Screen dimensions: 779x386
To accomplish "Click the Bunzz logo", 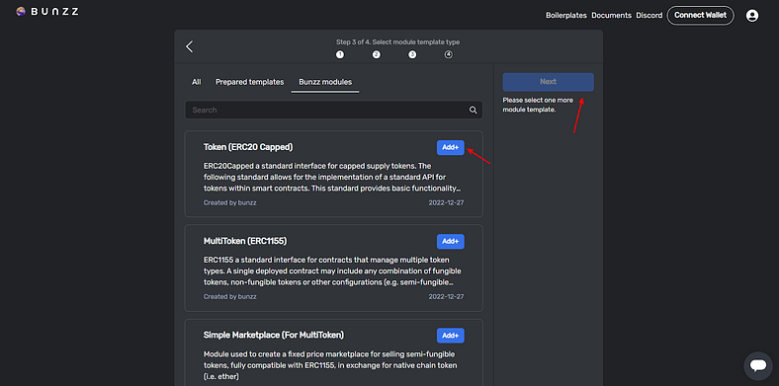I will click(x=47, y=12).
